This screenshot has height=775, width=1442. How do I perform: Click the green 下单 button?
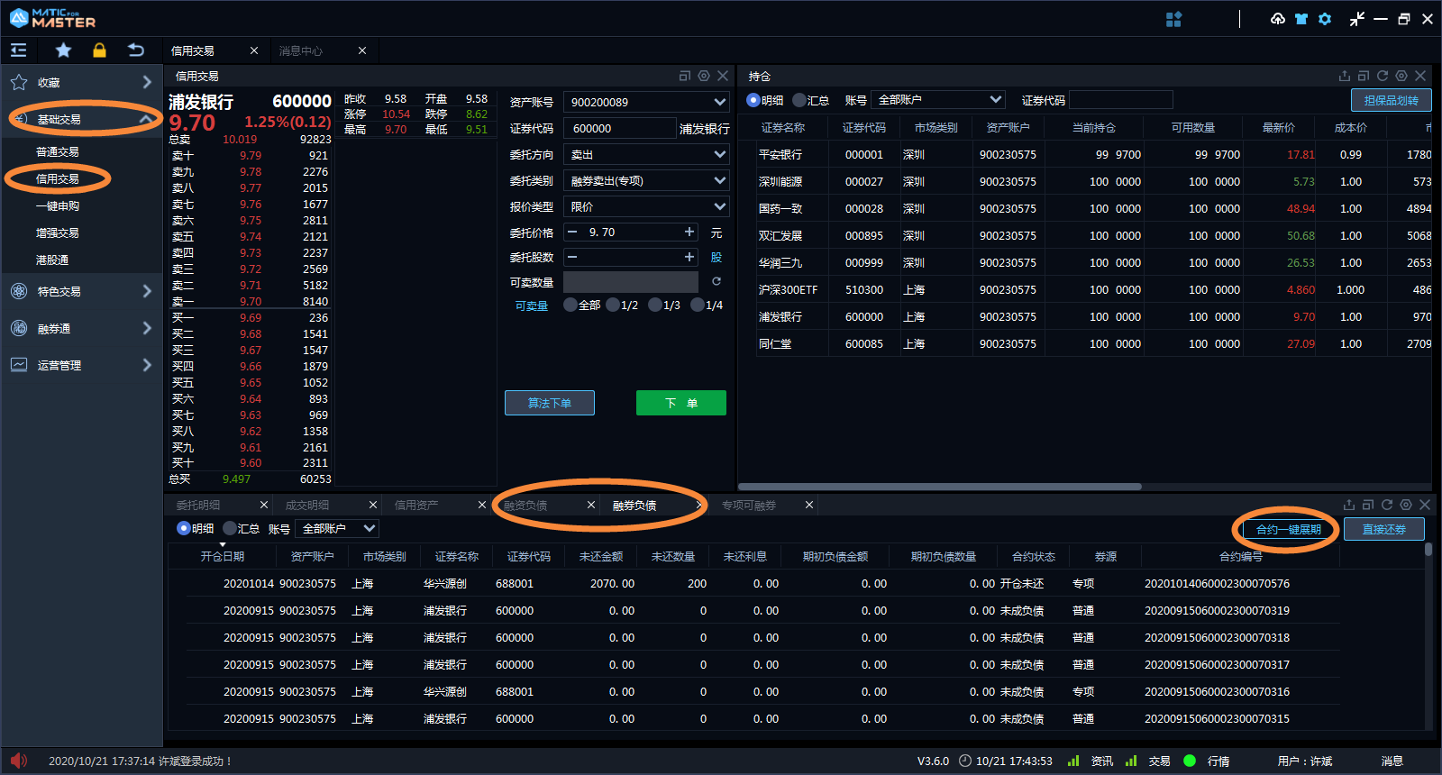(x=680, y=403)
